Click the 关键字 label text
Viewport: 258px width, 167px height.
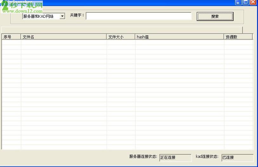[x=77, y=15]
